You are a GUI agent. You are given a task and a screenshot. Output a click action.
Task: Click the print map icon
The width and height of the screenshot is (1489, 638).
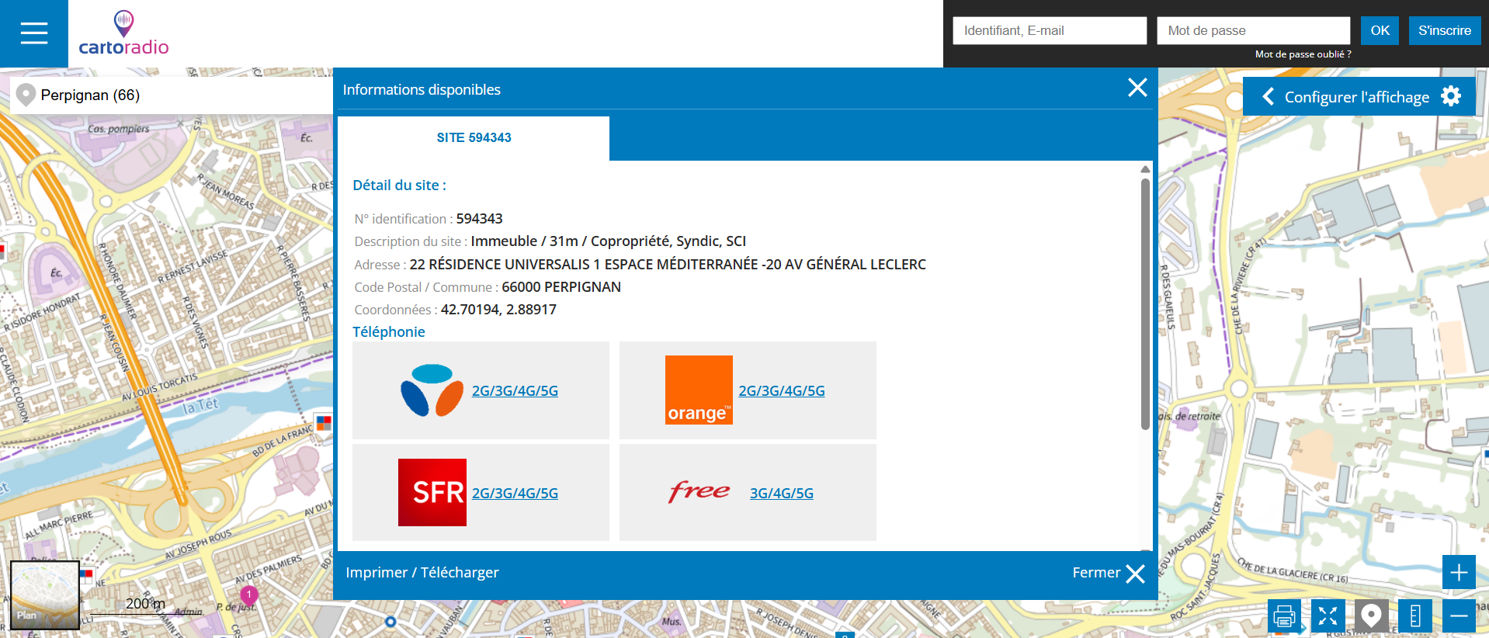tap(1284, 616)
